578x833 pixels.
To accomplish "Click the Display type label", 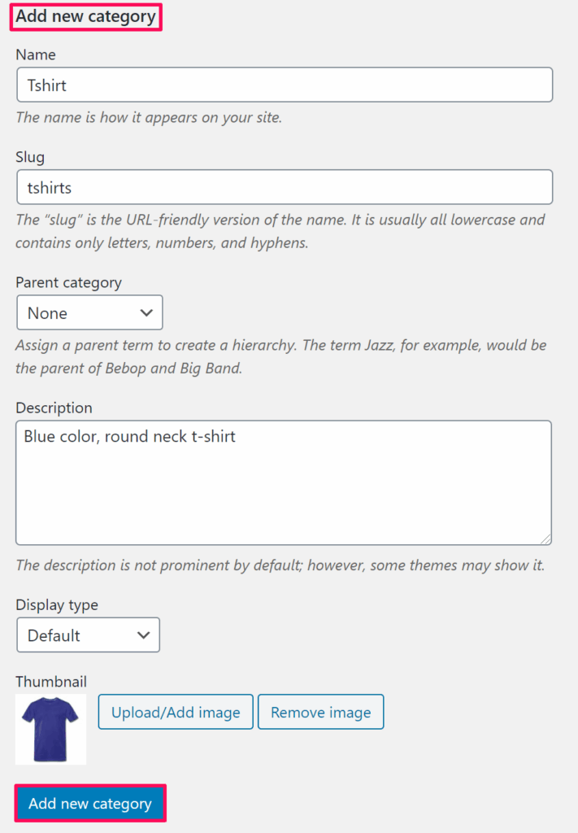I will 57,604.
